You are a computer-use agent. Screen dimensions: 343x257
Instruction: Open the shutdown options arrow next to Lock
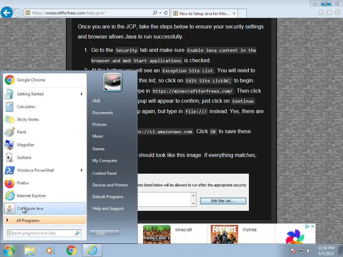(x=116, y=233)
